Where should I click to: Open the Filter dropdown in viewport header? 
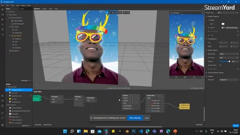point(51,9)
